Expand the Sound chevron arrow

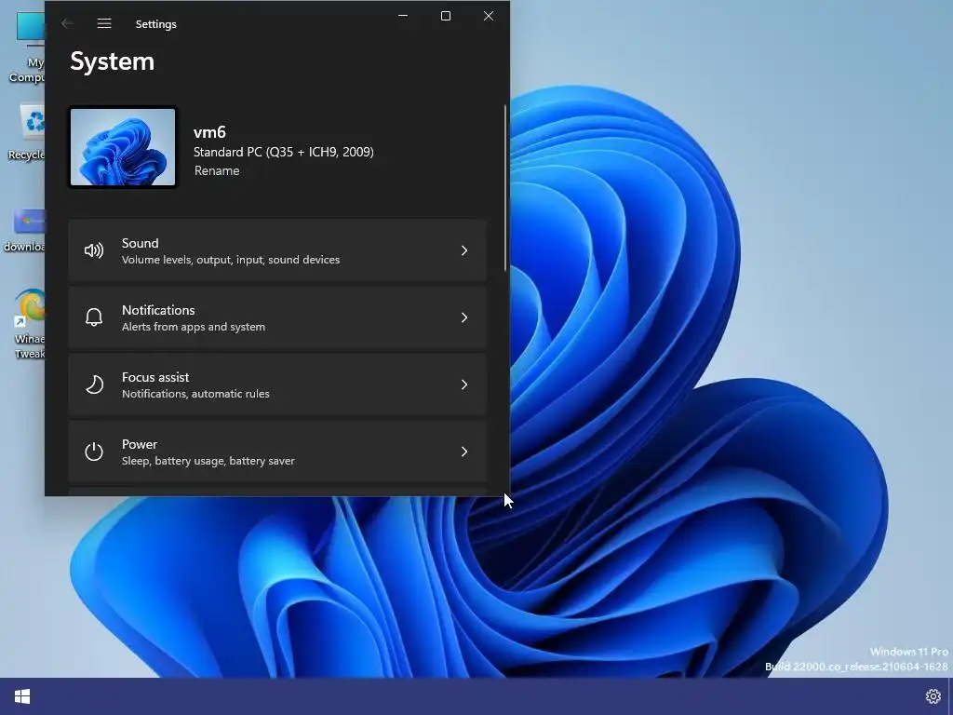pos(464,250)
